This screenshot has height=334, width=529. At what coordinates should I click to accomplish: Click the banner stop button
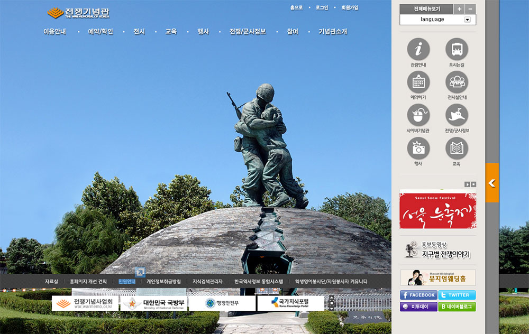coord(473,184)
